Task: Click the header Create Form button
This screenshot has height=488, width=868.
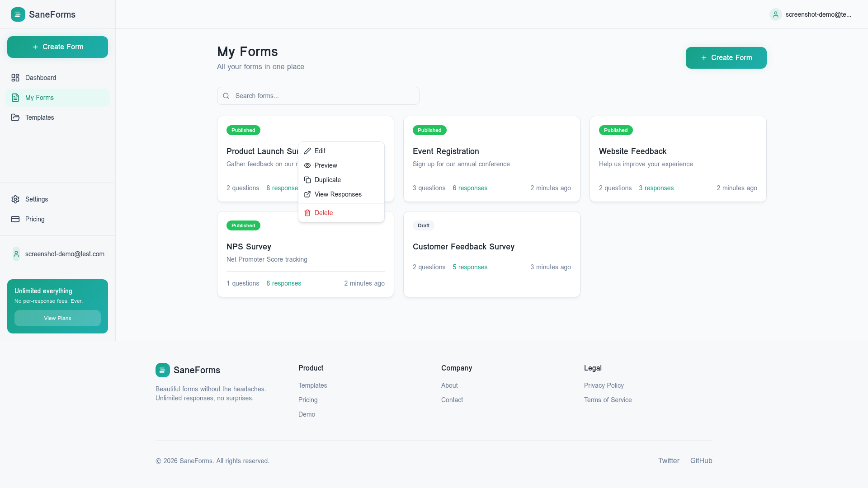Action: 726,58
